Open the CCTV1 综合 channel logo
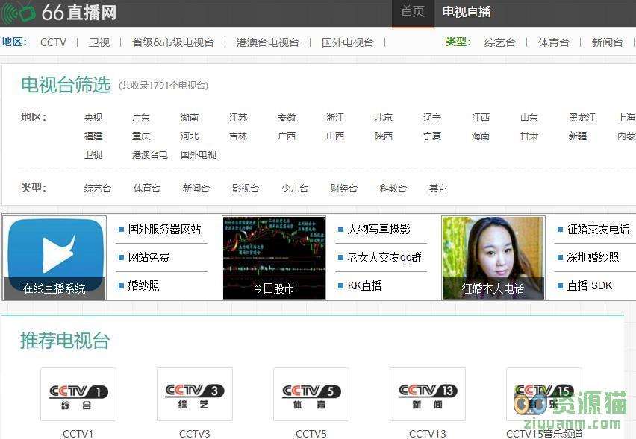The height and width of the screenshot is (439, 636). 78,394
